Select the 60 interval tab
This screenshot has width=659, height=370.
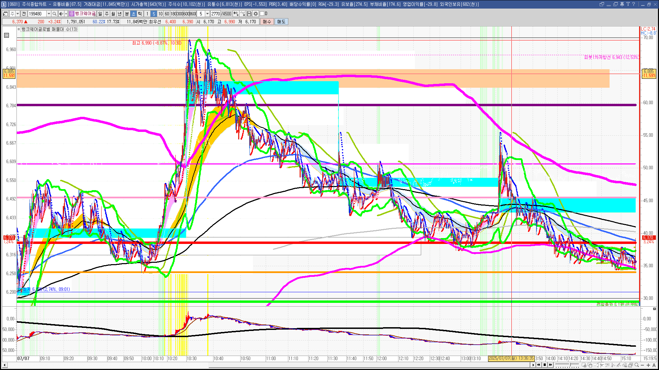167,14
